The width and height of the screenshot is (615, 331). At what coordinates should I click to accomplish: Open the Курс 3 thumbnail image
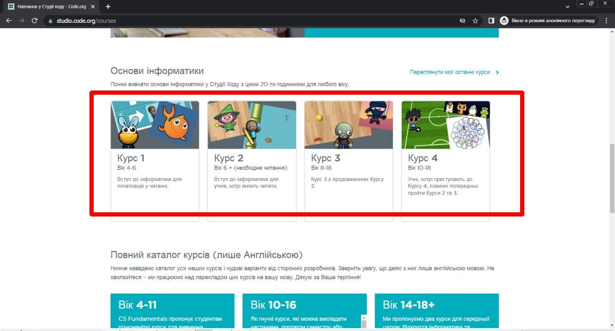tap(349, 125)
